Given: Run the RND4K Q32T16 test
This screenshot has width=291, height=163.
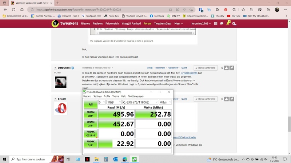Looking at the screenshot, I should click(x=91, y=134).
